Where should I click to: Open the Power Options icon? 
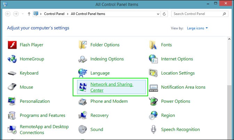(x=153, y=101)
